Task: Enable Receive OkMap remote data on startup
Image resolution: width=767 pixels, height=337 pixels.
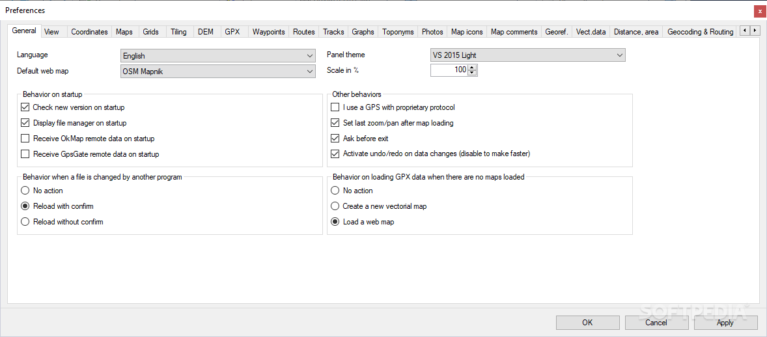Action: pos(25,139)
